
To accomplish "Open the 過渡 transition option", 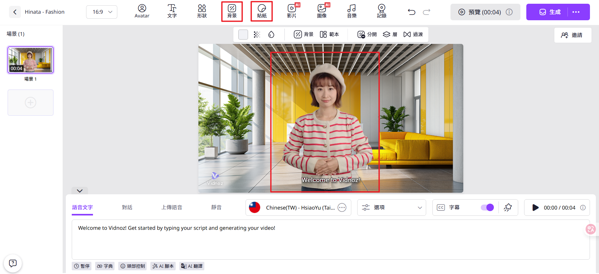I will (x=413, y=34).
